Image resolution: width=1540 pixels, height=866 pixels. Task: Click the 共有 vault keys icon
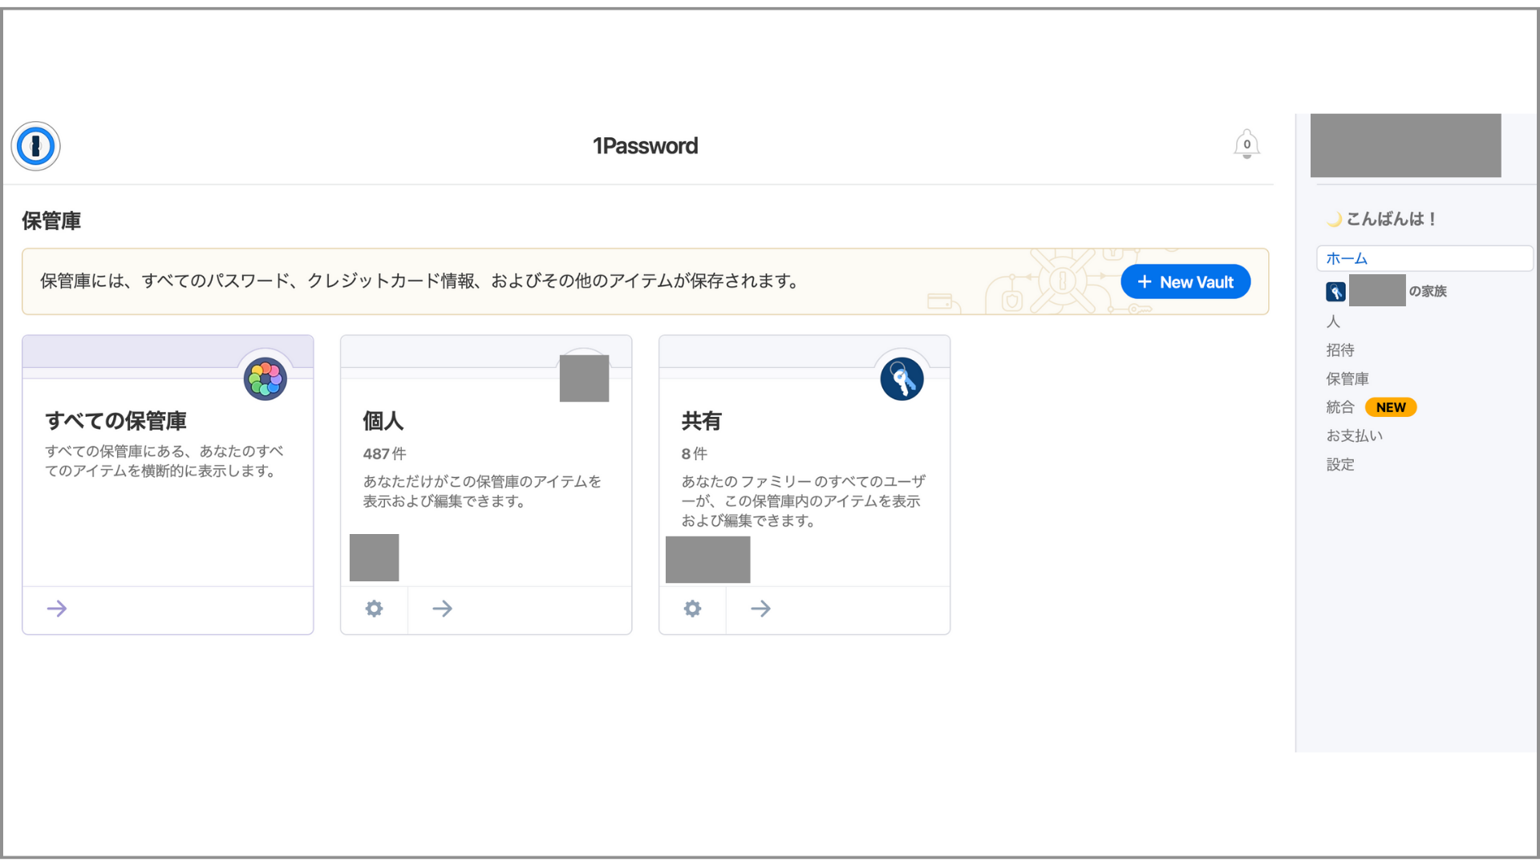pos(902,379)
